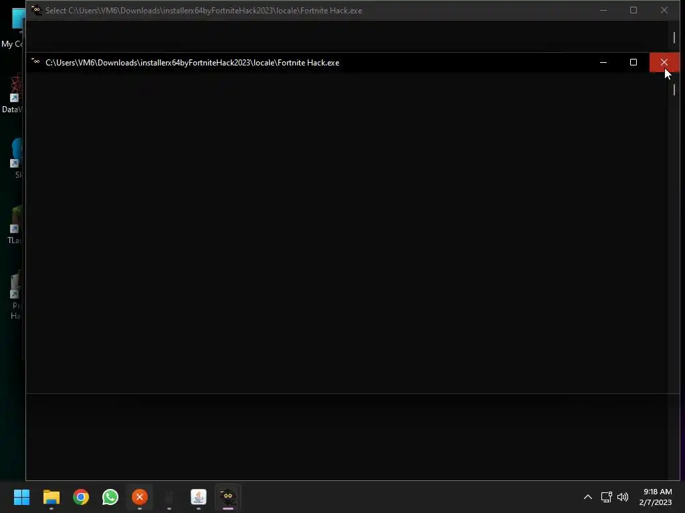Viewport: 685px width, 513px height.
Task: Open File Explorer from the taskbar
Action: pyautogui.click(x=51, y=497)
